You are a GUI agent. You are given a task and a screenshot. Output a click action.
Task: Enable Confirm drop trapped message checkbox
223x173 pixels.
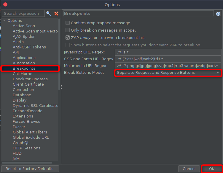[x=68, y=23]
